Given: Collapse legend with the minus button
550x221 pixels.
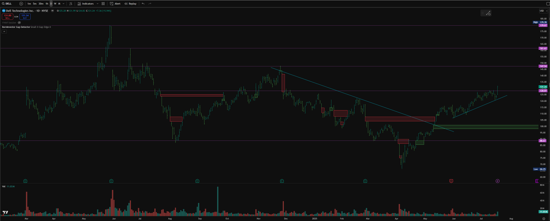Looking at the screenshot, I should (52, 11).
